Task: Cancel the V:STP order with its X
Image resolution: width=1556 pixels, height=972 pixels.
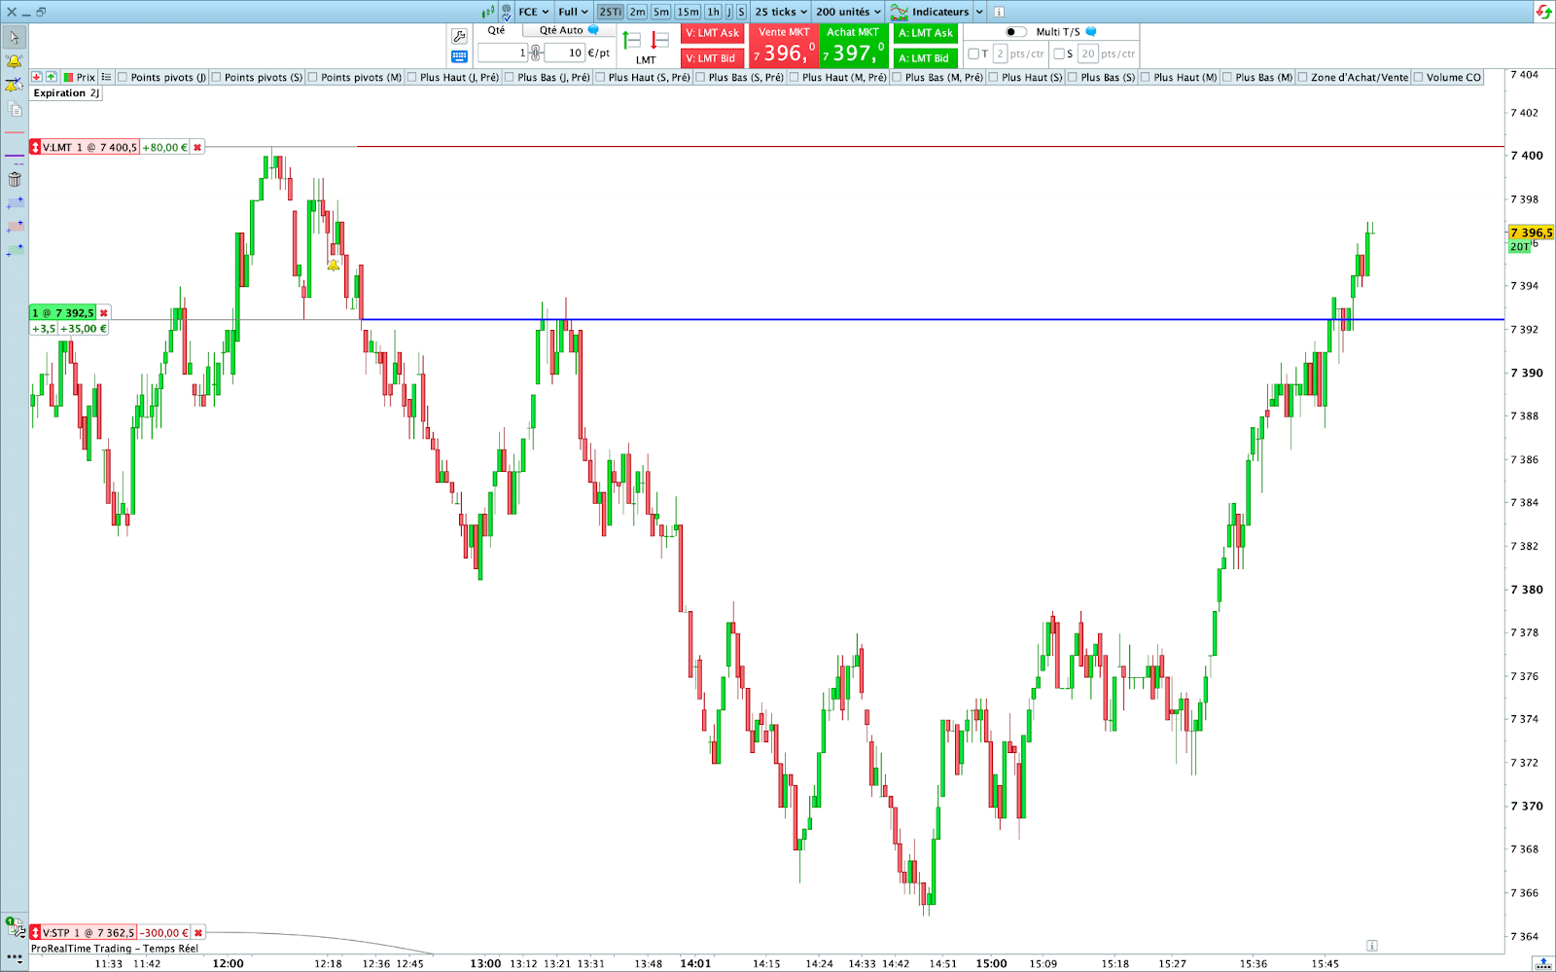Action: (197, 932)
